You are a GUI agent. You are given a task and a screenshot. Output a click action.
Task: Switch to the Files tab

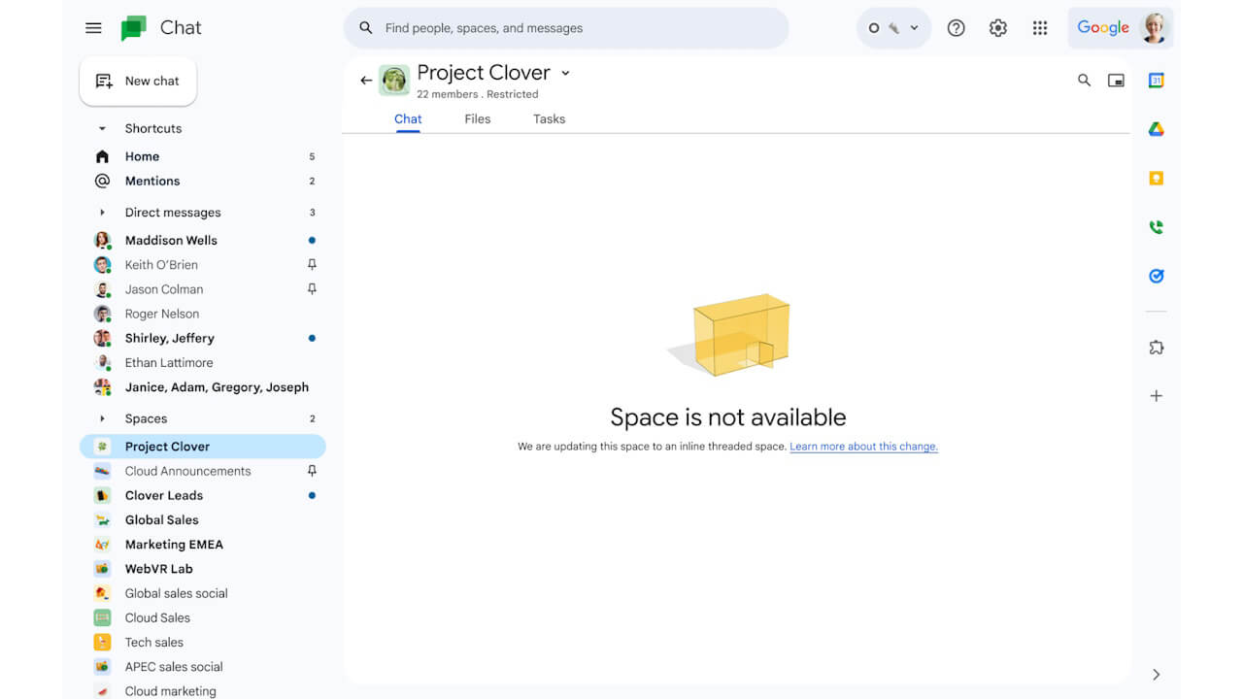477,118
